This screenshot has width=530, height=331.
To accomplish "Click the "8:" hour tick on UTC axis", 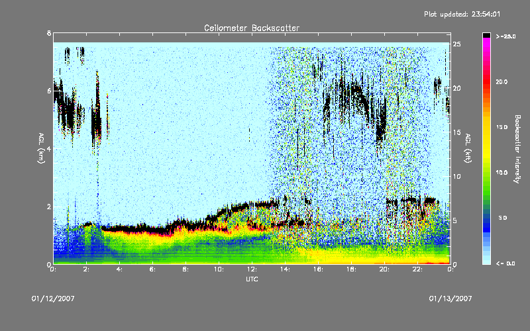I will click(x=185, y=269).
